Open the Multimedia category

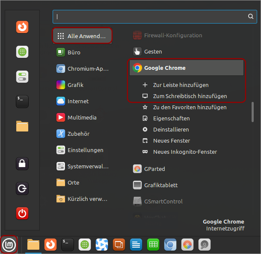[x=82, y=117]
